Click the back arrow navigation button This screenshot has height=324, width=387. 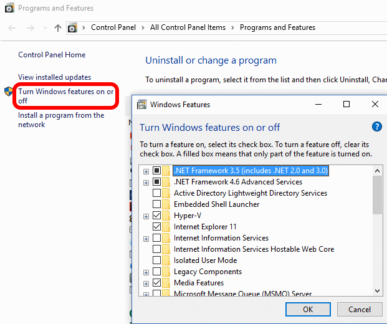[x=13, y=28]
